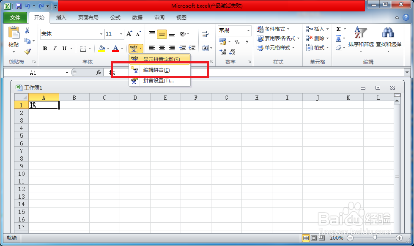Image resolution: width=414 pixels, height=246 pixels.
Task: Open 条件格式 conditional formatting
Action: tap(273, 29)
